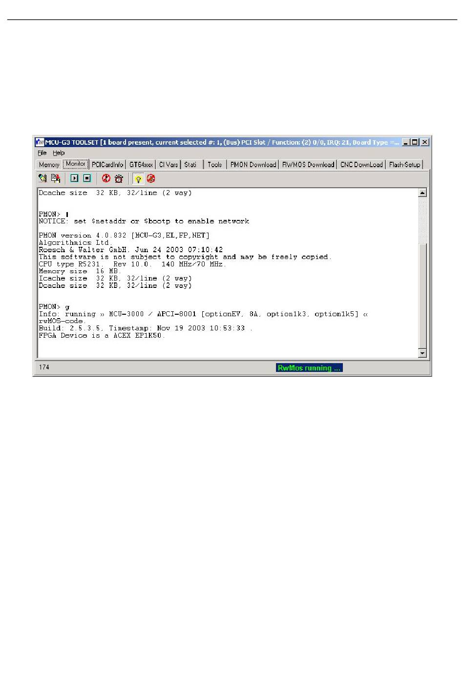Click the lower 'PMON version 4.0.832' line

click(124, 236)
